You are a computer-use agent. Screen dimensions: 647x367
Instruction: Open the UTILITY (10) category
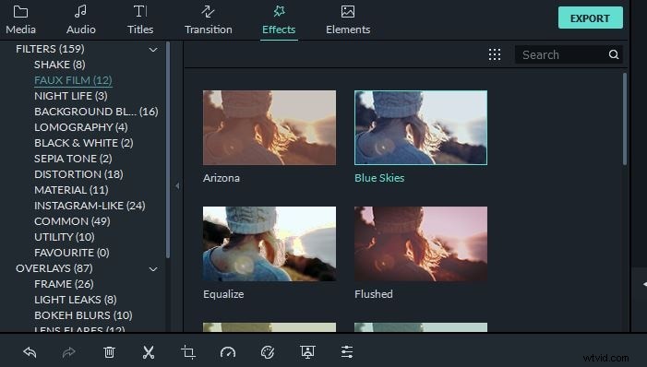point(65,237)
